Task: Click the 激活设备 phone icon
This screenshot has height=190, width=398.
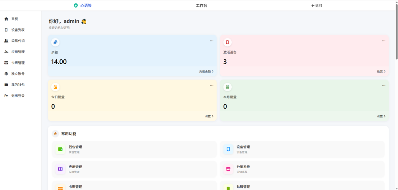Action: click(x=227, y=42)
